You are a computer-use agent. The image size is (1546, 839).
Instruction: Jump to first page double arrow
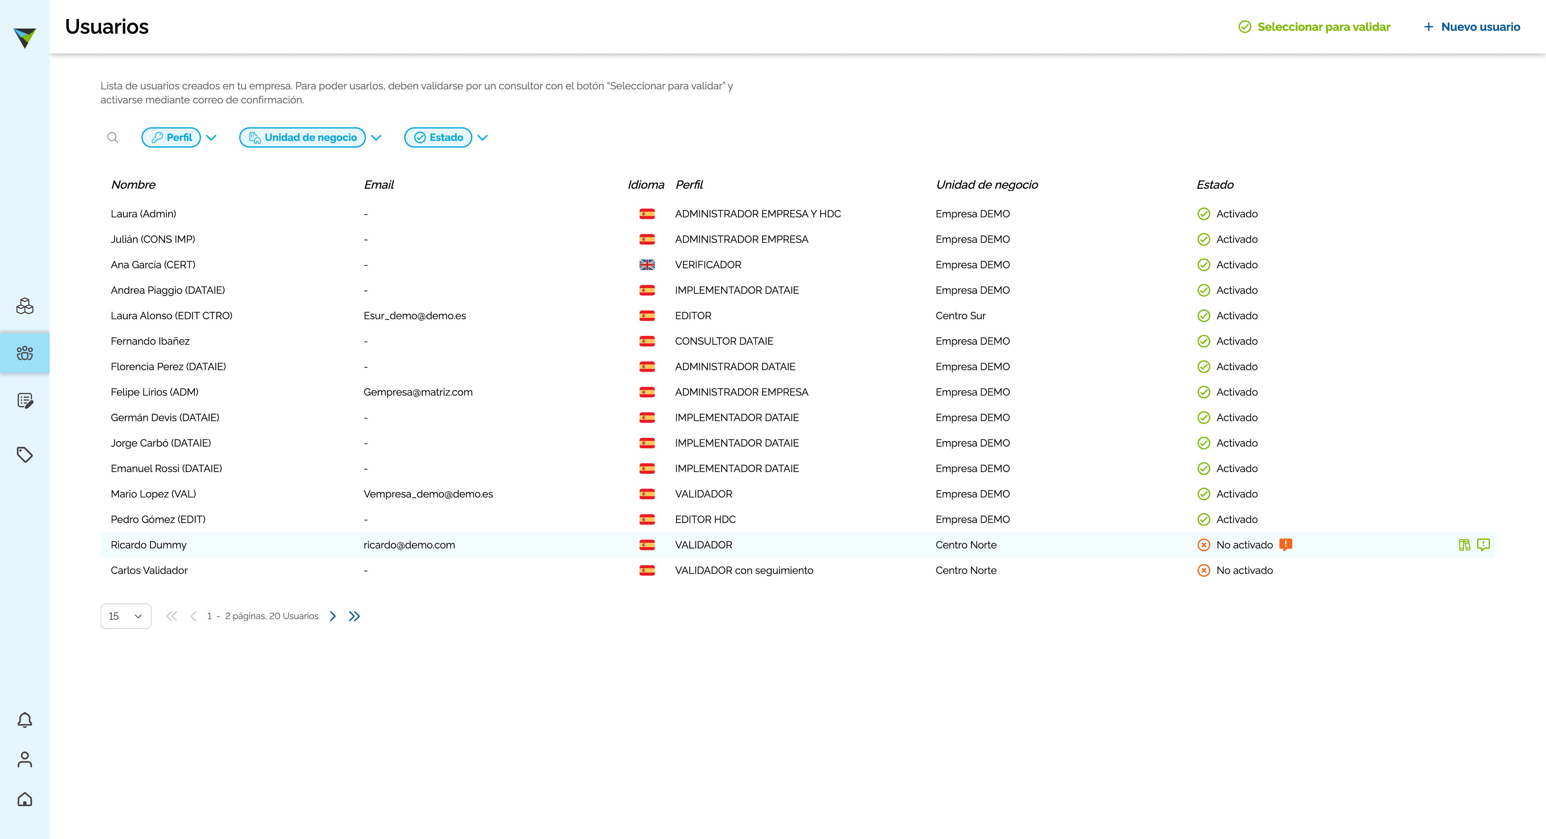pos(172,616)
